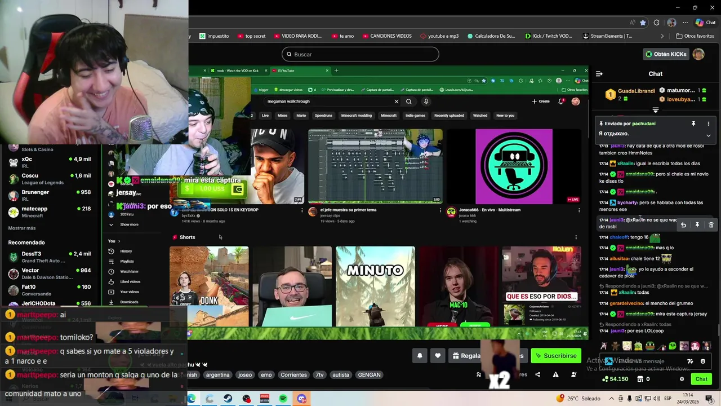721x406 pixels.
Task: Open 'Otros favoritos' bookmarks folder
Action: coord(695,36)
